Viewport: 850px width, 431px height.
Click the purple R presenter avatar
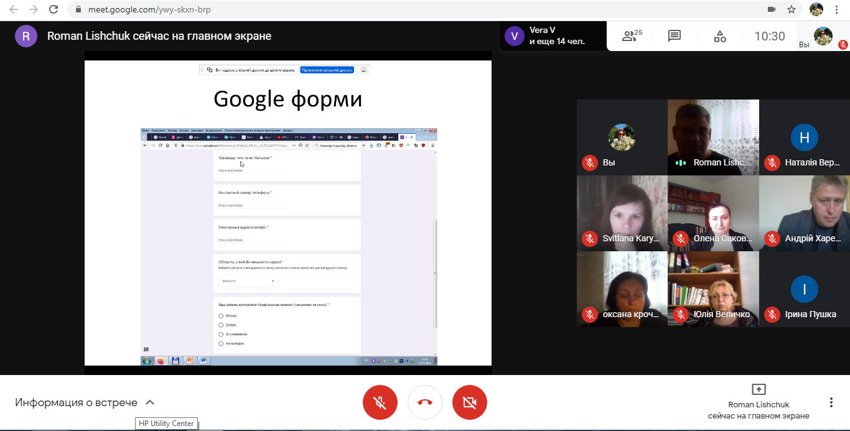[x=26, y=36]
